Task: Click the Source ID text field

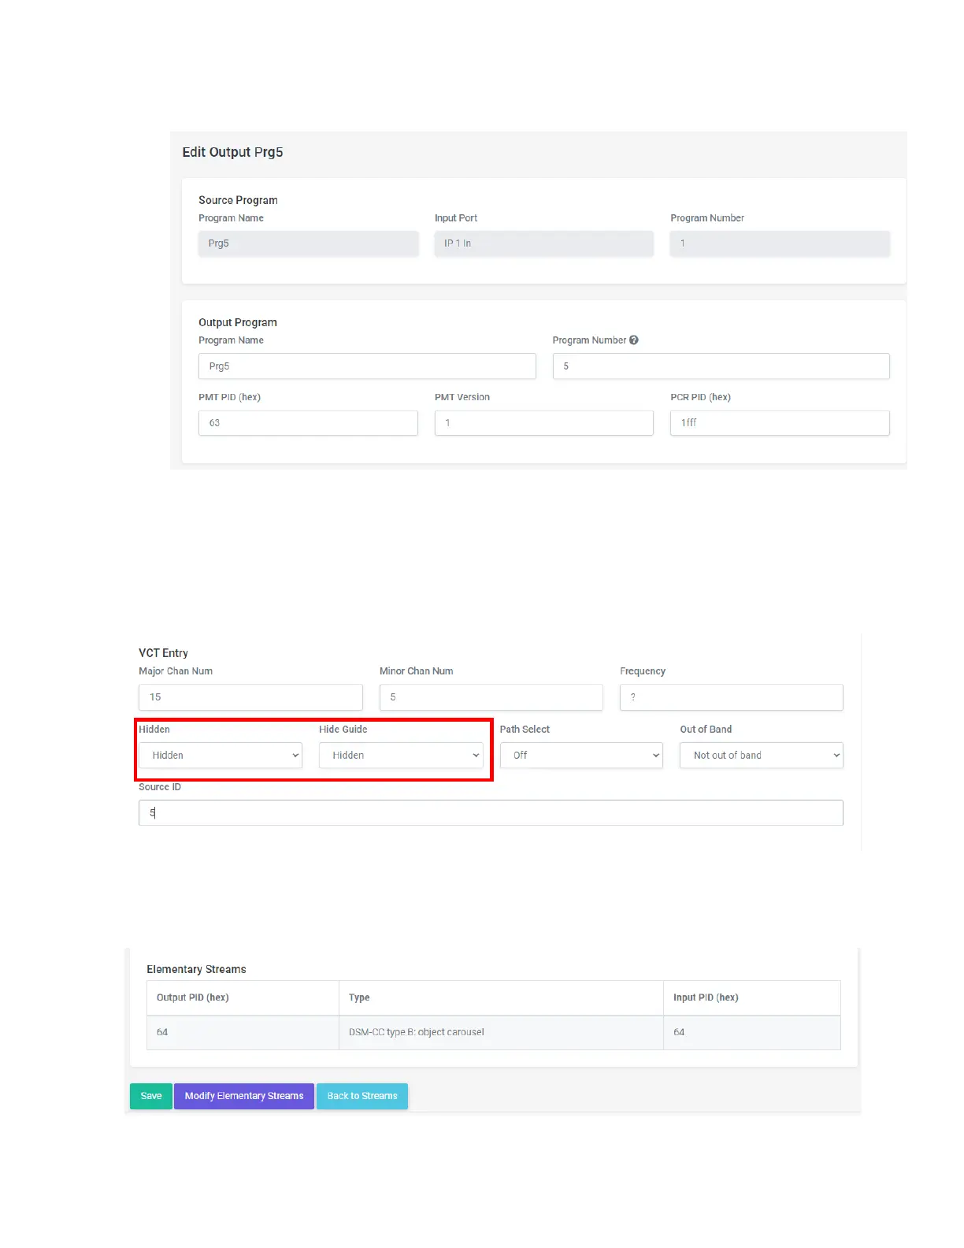Action: [491, 813]
